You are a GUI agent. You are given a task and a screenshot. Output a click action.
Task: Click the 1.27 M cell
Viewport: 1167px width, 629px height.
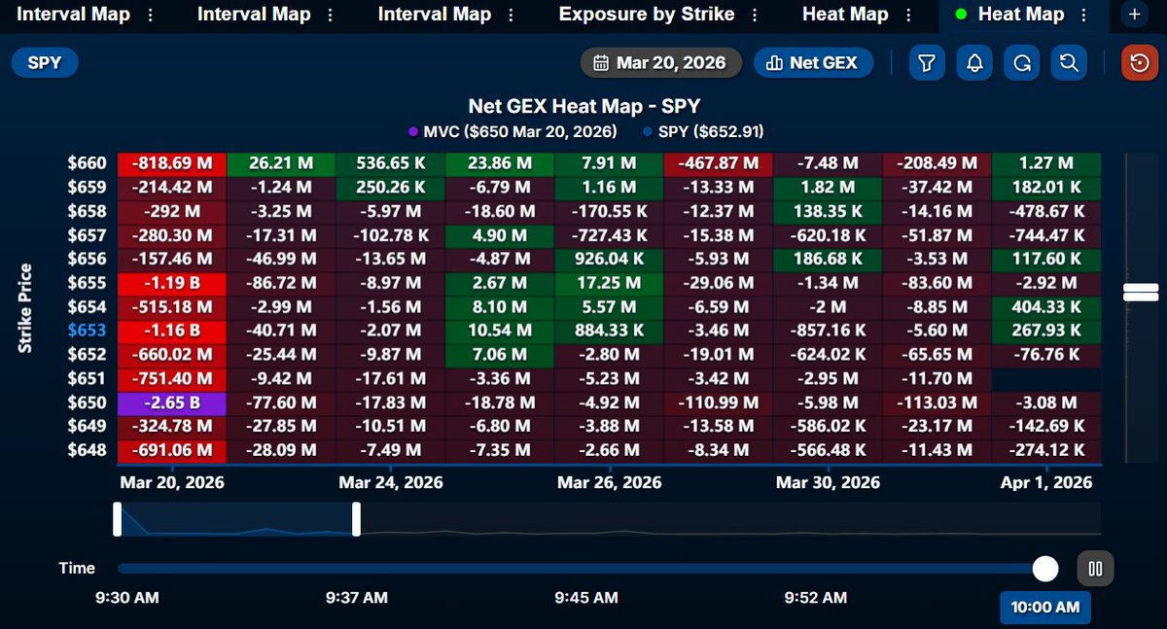pyautogui.click(x=1046, y=163)
